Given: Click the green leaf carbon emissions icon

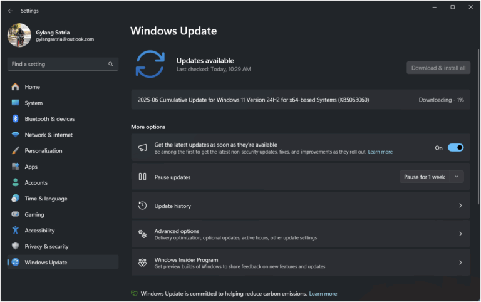Looking at the screenshot, I should tap(134, 293).
